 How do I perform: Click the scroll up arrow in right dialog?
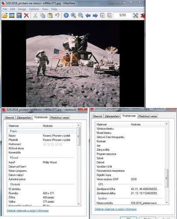[x=167, y=124]
